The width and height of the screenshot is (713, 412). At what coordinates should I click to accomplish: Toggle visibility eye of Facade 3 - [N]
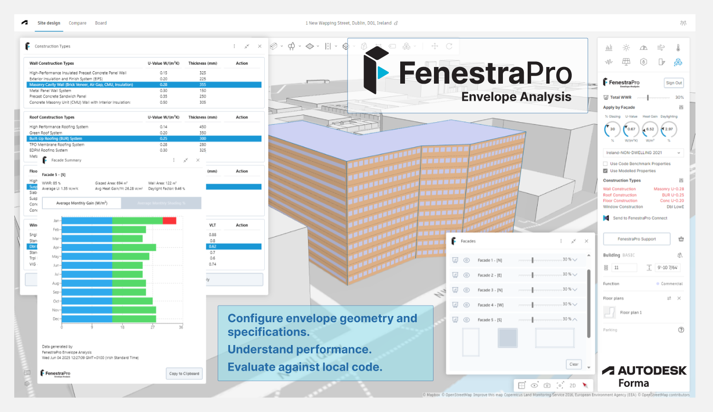click(x=467, y=290)
